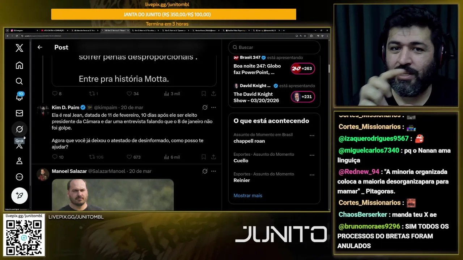Ask Grok about Manoel Salazar's post
The image size is (463, 260).
click(x=205, y=171)
